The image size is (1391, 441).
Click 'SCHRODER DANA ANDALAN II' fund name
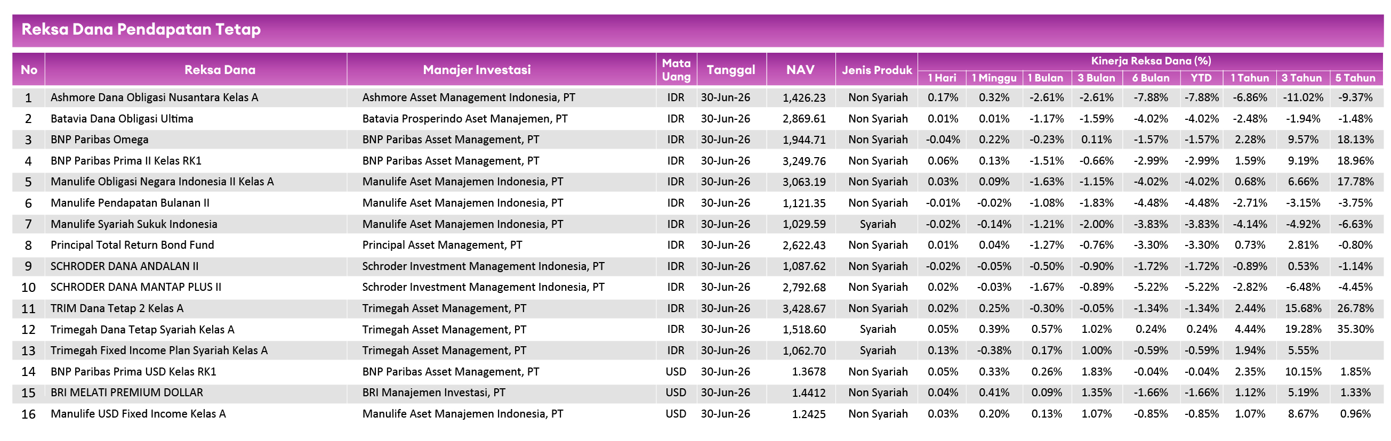(124, 266)
